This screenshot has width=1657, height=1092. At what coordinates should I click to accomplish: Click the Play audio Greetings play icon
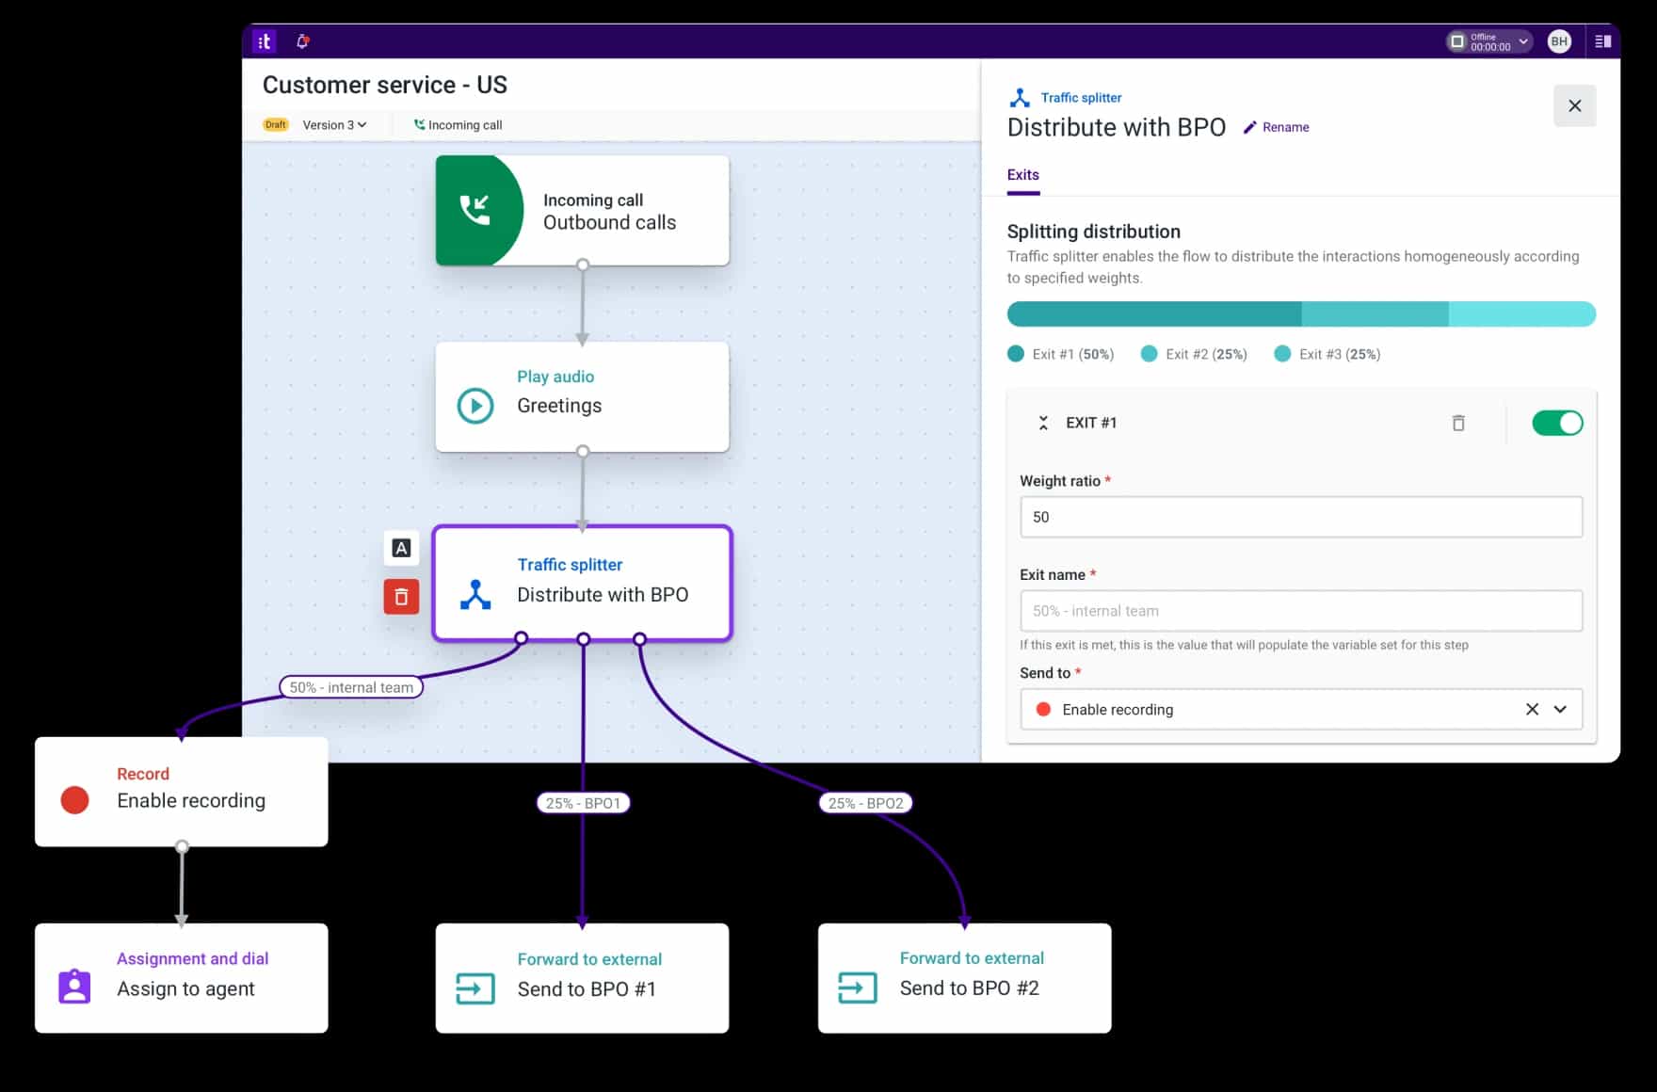coord(475,406)
